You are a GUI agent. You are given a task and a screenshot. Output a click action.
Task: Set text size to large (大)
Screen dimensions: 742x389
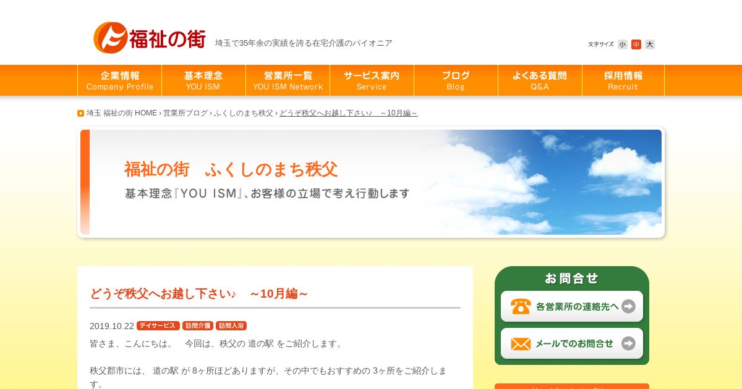tap(650, 44)
